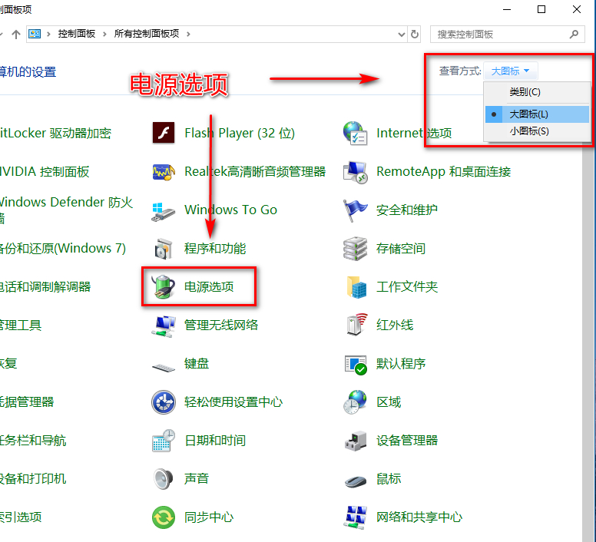596x542 pixels.
Task: Open the 电源选项 link
Action: (209, 287)
